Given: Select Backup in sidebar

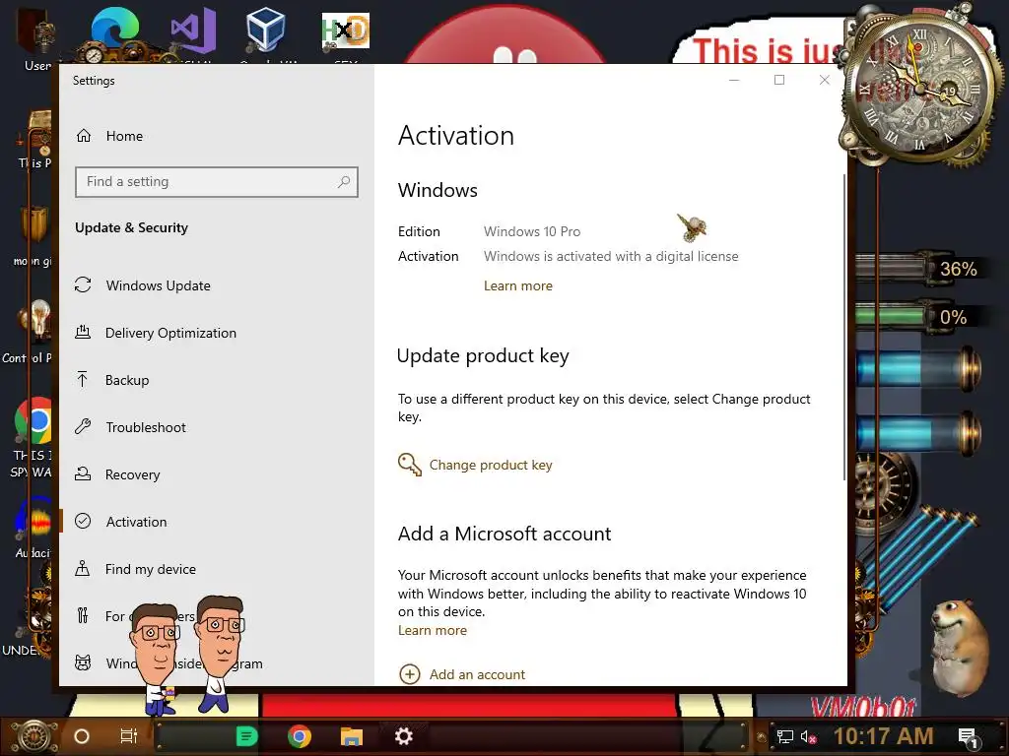Looking at the screenshot, I should pos(127,380).
